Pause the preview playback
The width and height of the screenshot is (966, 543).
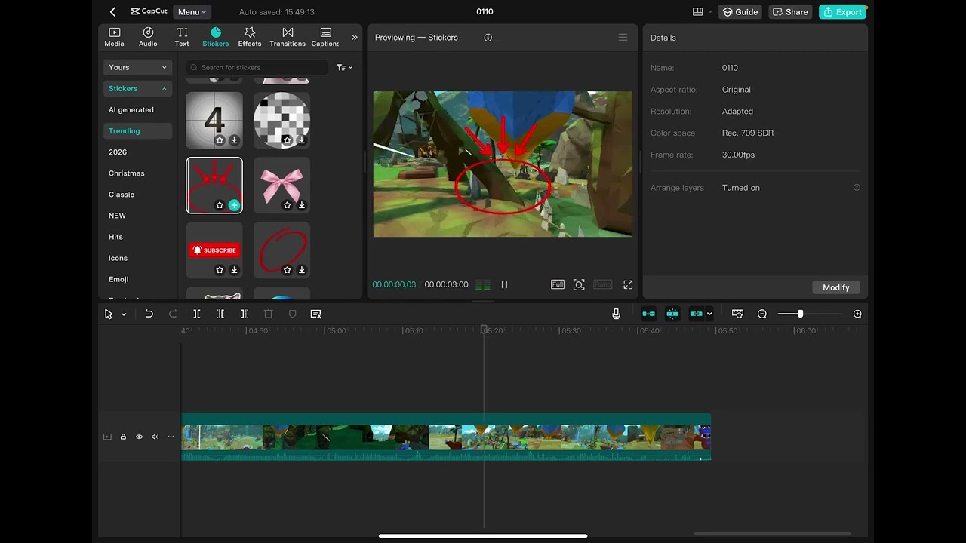click(504, 284)
